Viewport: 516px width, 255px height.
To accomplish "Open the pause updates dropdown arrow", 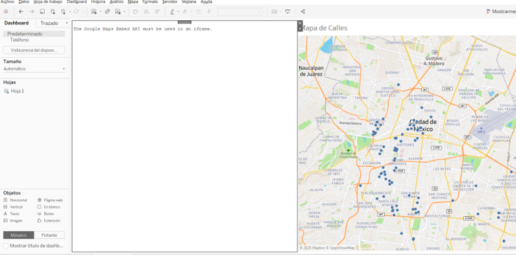I will point(70,12).
